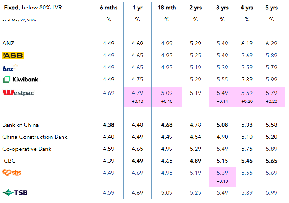The image size is (289, 203).
Task: Select sbs highlighted 3 yrs rate 5.39
Action: tap(222, 173)
